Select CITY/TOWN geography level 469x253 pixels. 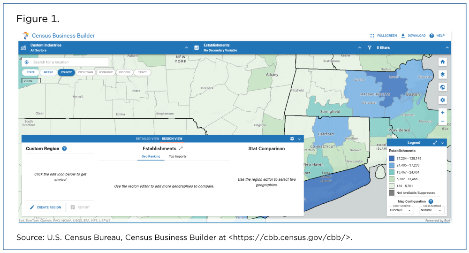pos(85,72)
